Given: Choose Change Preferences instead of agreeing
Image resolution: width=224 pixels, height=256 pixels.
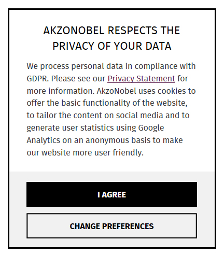Looking at the screenshot, I should 111,226.
